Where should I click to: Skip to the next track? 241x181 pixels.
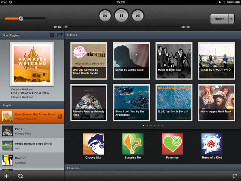pos(138,16)
